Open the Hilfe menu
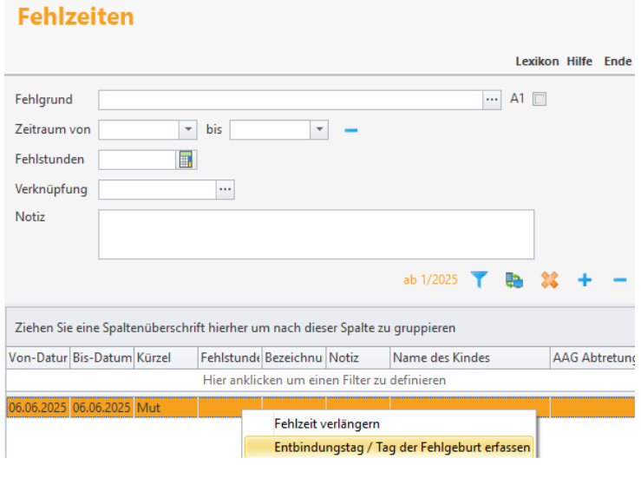The height and width of the screenshot is (478, 641). tap(579, 62)
